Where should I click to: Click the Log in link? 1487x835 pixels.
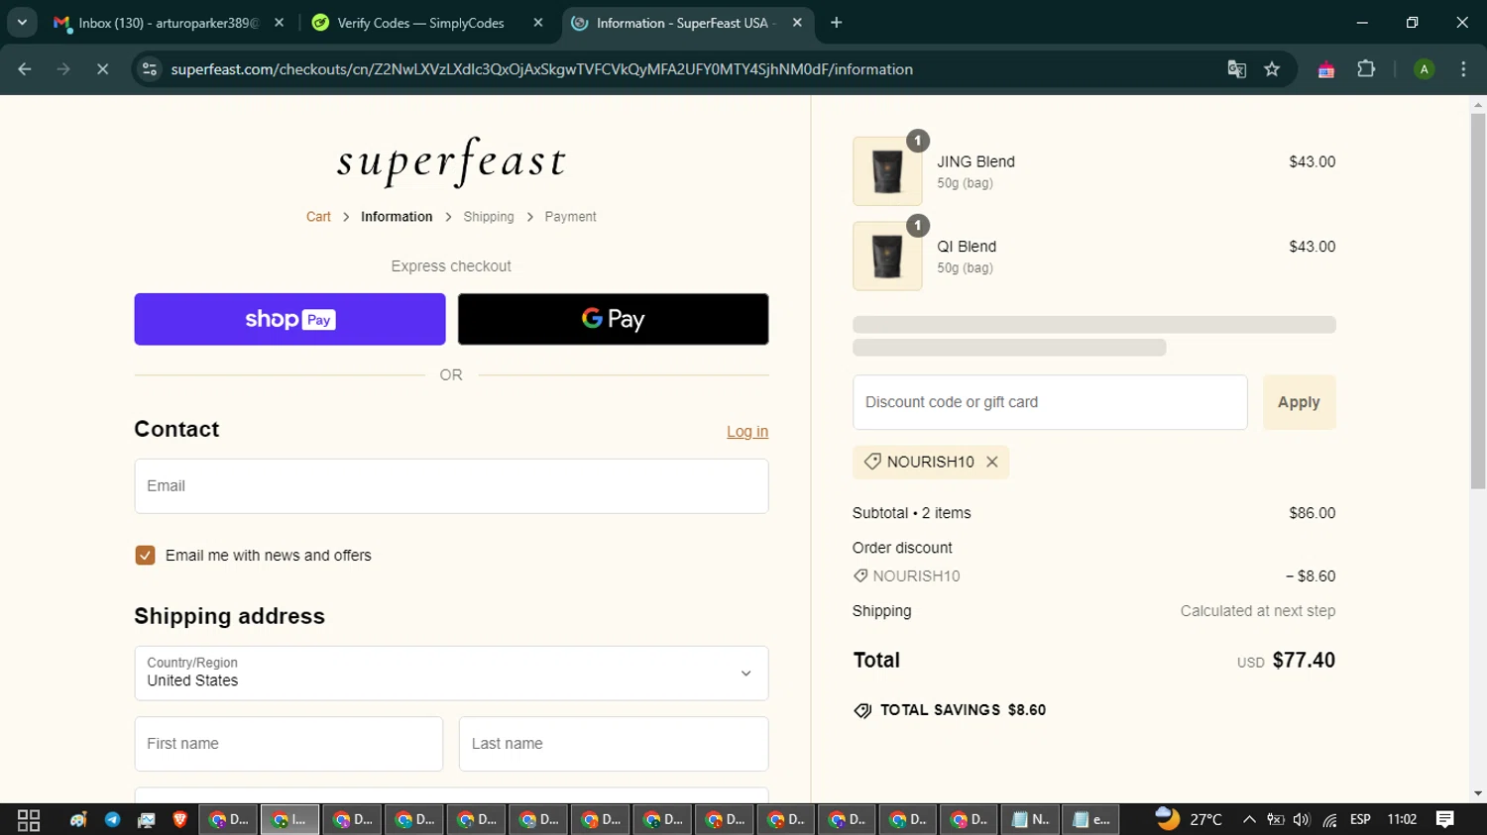[747, 432]
